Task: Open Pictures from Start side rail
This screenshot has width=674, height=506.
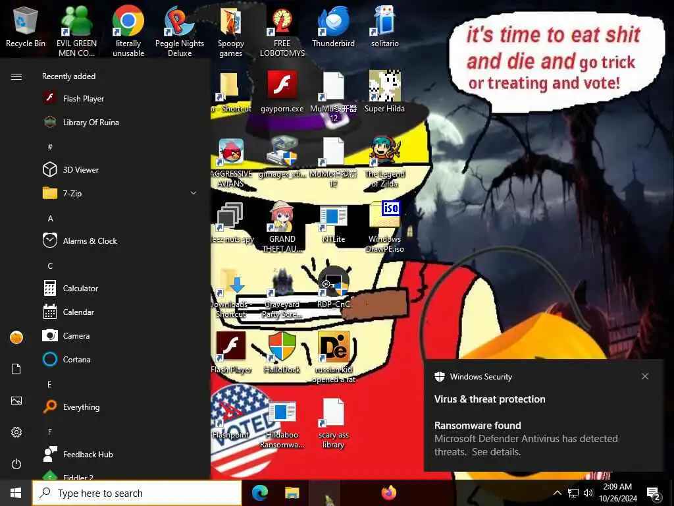Action: coord(16,401)
